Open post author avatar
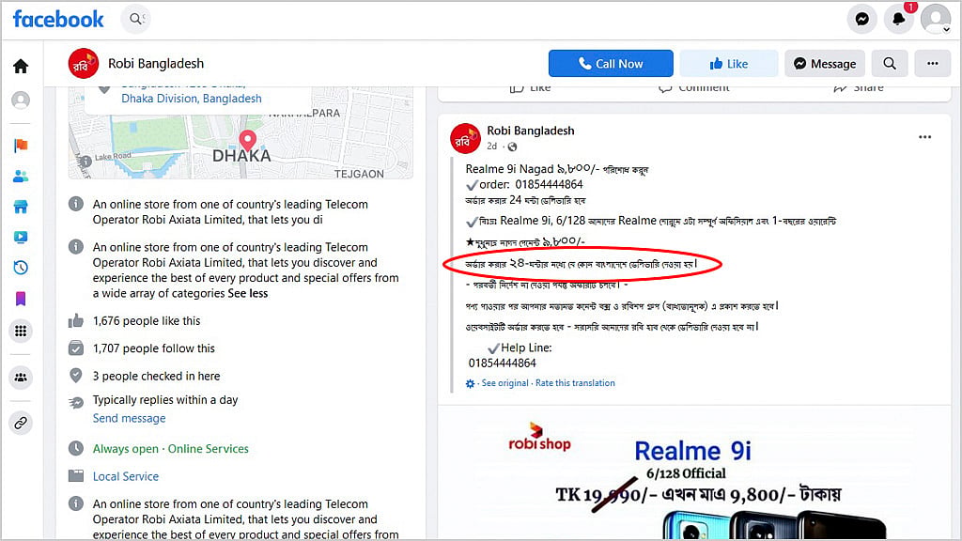This screenshot has width=962, height=541. point(465,138)
